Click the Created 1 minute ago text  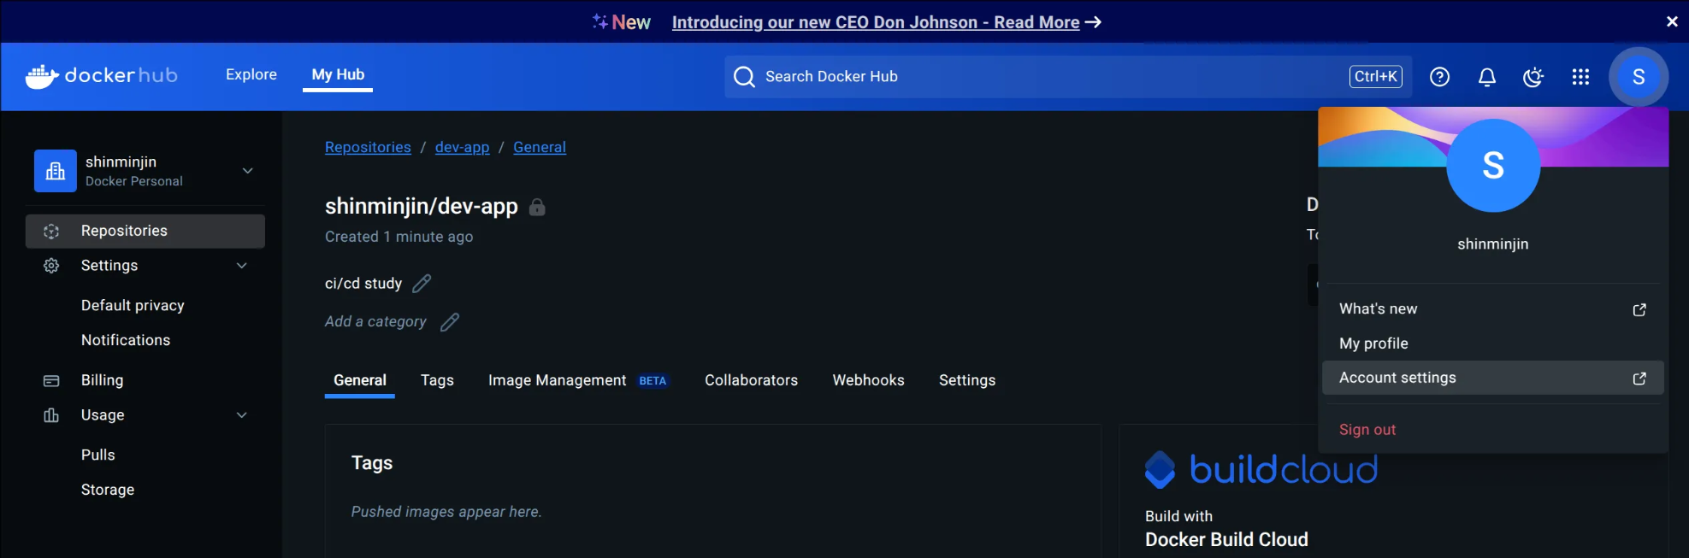coord(399,237)
